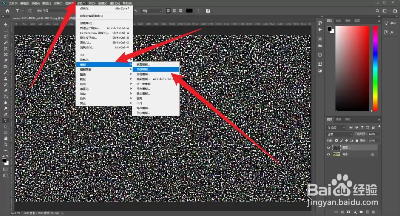400x216 pixels.
Task: Create a new layer icon
Action: pyautogui.click(x=367, y=212)
